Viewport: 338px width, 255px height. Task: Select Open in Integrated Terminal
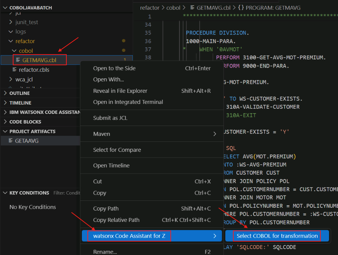[152, 102]
